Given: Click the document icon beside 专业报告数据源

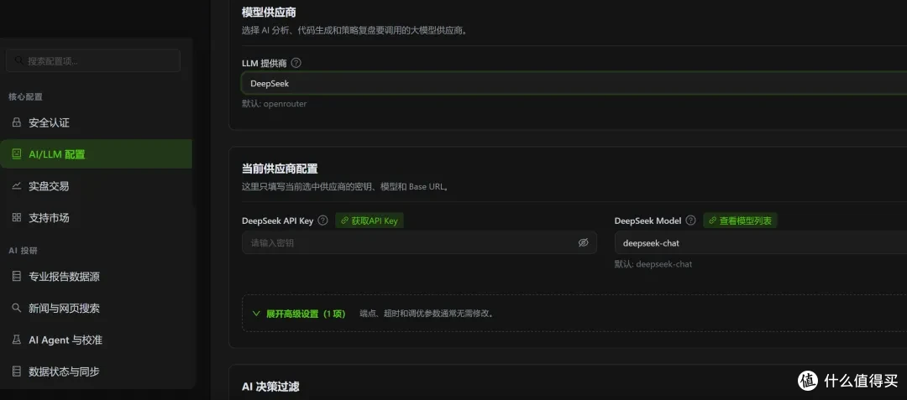Looking at the screenshot, I should pos(17,277).
